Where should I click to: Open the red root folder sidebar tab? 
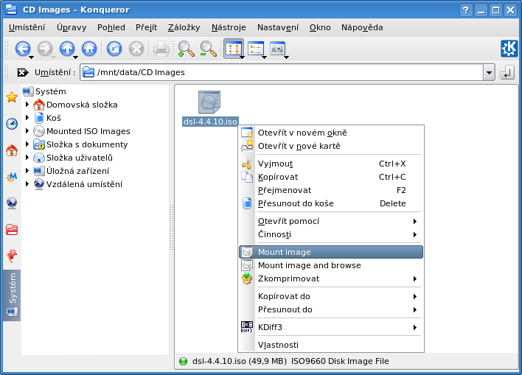pos(12,230)
